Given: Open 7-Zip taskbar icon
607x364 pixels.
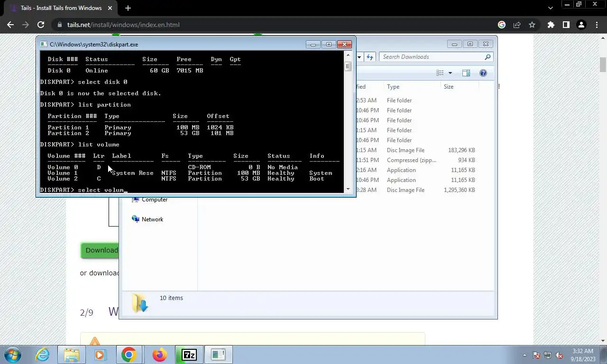Looking at the screenshot, I should [189, 355].
